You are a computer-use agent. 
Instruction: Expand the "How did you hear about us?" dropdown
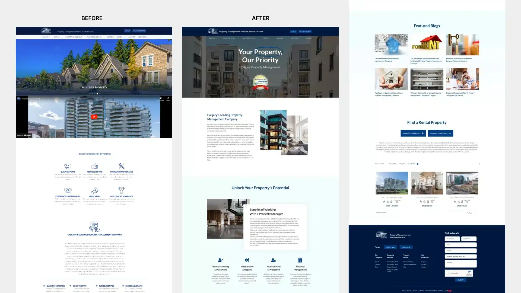click(460, 257)
